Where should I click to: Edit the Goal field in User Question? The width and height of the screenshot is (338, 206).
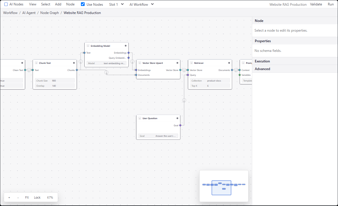pyautogui.click(x=158, y=136)
